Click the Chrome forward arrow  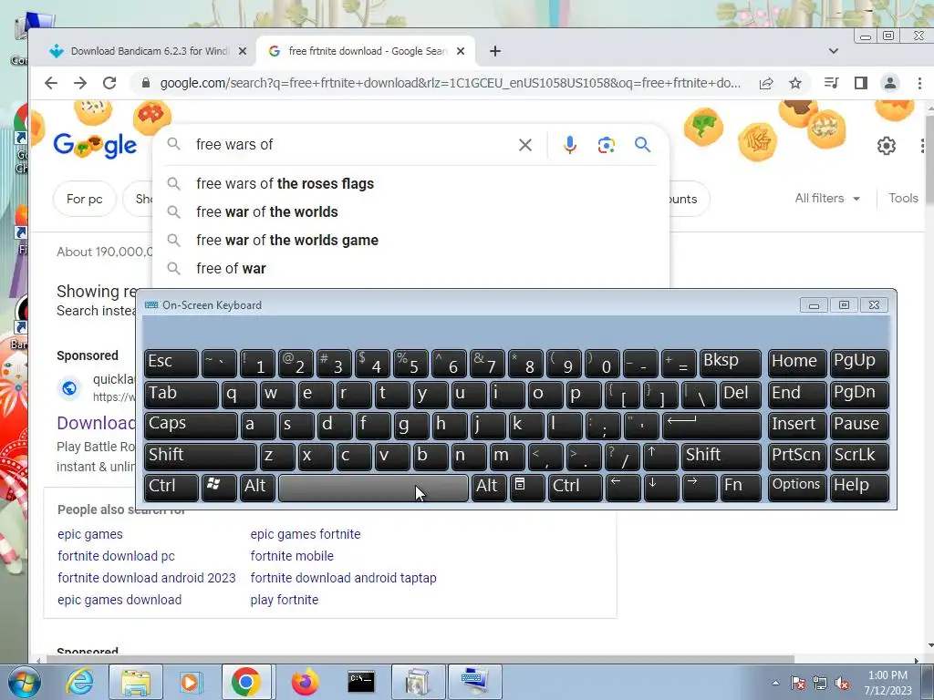point(80,83)
